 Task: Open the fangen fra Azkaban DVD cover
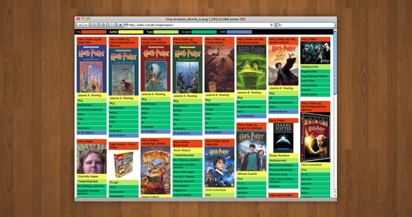pyautogui.click(x=251, y=151)
